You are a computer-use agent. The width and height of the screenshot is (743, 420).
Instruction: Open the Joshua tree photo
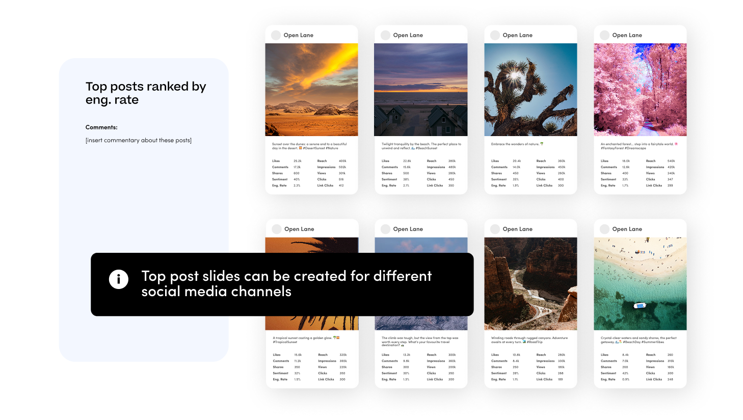tap(530, 90)
